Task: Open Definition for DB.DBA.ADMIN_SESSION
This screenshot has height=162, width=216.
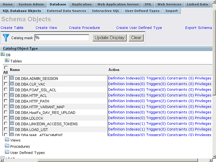Action: [116, 78]
